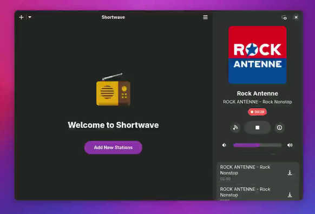315x214 pixels.
Task: Close the Shortwave window
Action: point(296,17)
